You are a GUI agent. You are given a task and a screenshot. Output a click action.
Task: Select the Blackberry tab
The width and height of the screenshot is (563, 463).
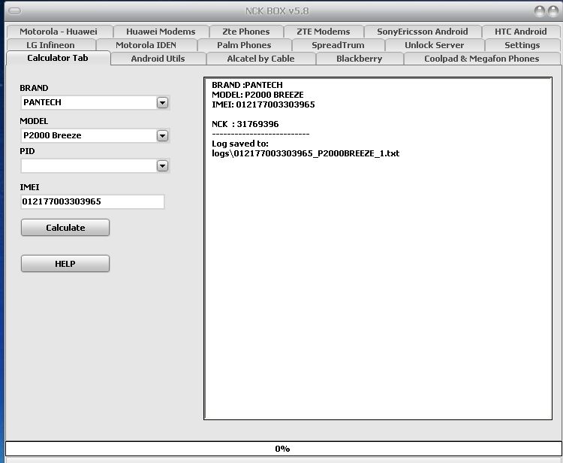pyautogui.click(x=359, y=59)
